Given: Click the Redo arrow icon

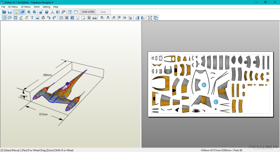Looking at the screenshot, I should click(x=54, y=18).
